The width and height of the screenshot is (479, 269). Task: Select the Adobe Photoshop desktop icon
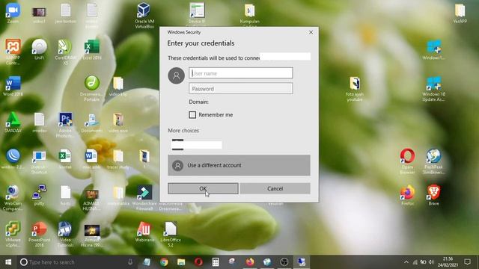65,125
